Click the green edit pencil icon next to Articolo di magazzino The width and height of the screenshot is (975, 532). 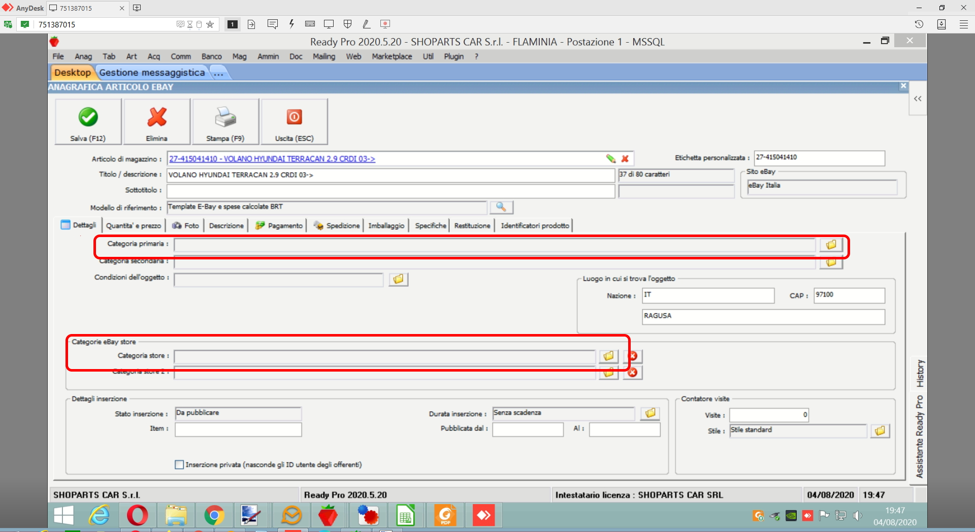coord(610,159)
